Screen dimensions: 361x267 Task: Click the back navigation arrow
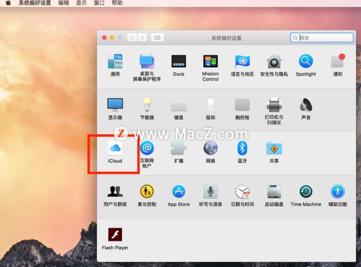click(132, 38)
